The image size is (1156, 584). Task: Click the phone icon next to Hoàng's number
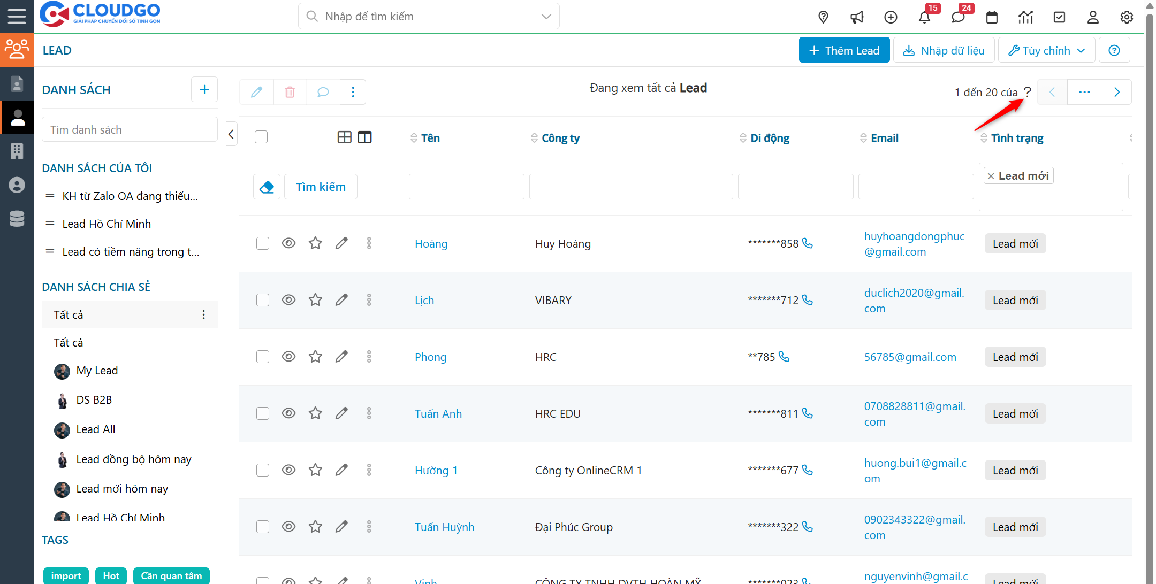(x=808, y=243)
